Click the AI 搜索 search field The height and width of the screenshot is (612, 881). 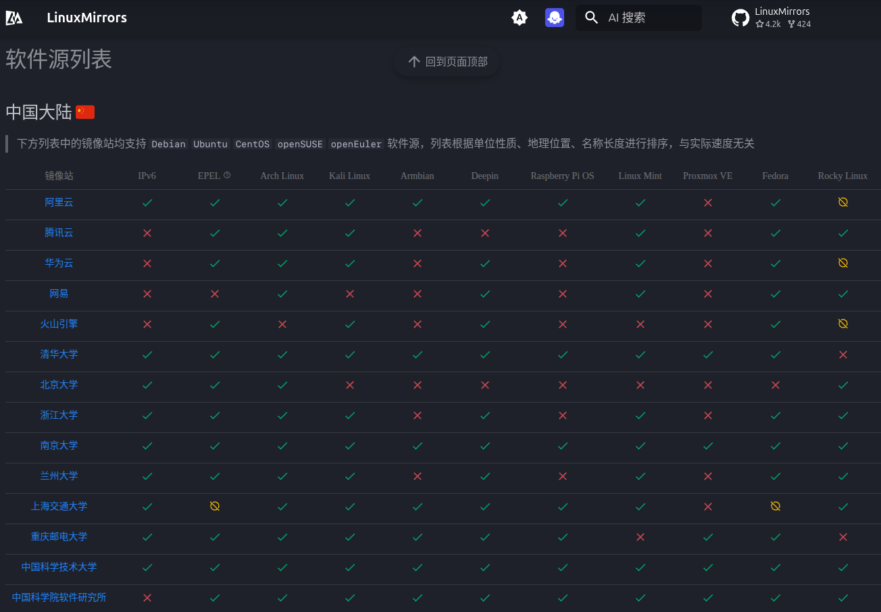click(x=638, y=18)
